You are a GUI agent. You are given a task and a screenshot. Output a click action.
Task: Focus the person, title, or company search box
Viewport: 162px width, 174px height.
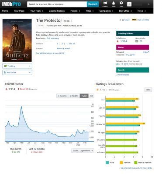[x=57, y=4]
